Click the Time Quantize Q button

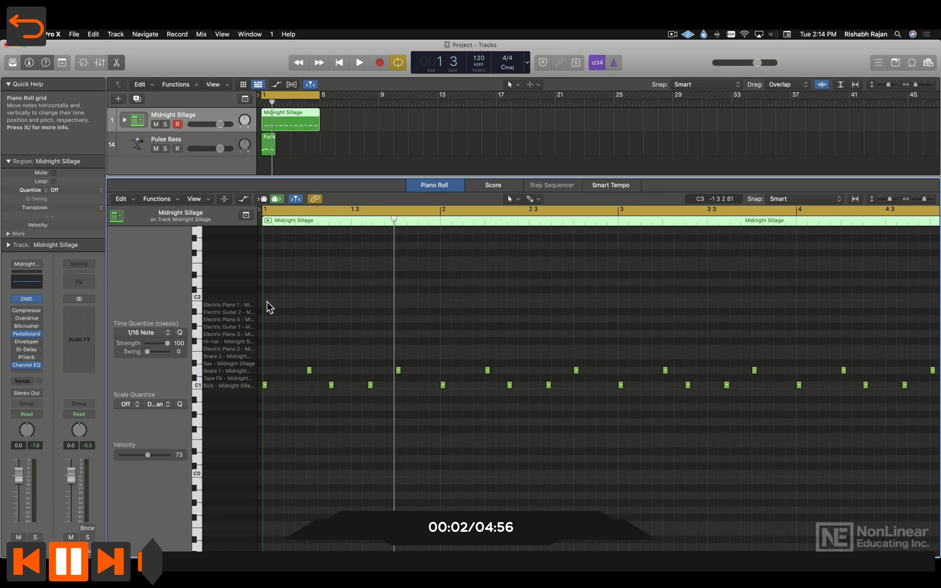click(180, 333)
